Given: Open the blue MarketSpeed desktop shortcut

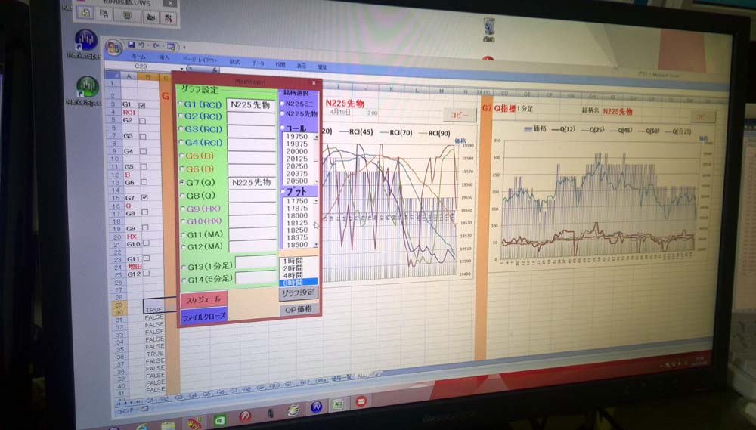Looking at the screenshot, I should 86,41.
